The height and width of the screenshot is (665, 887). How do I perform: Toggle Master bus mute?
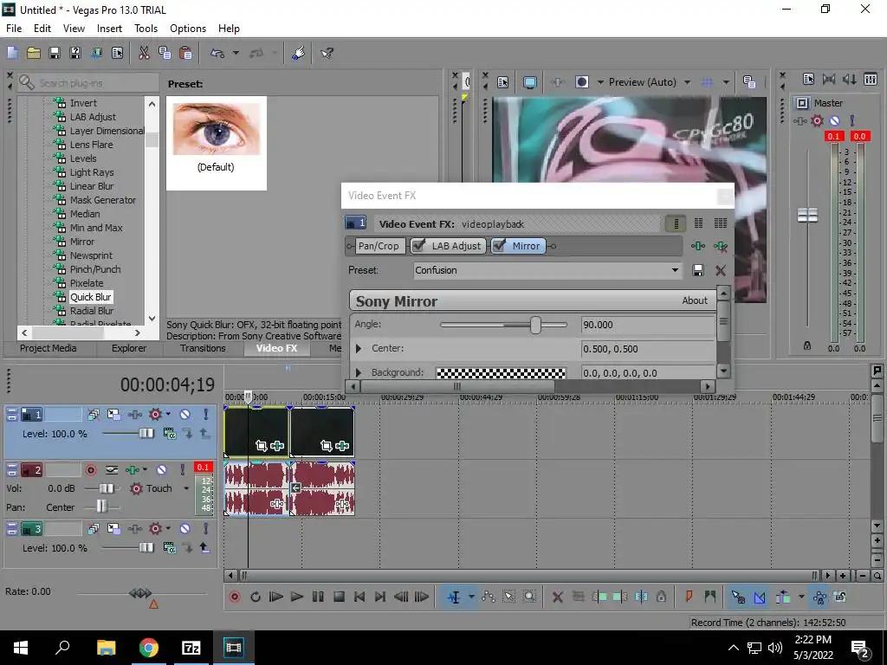834,120
